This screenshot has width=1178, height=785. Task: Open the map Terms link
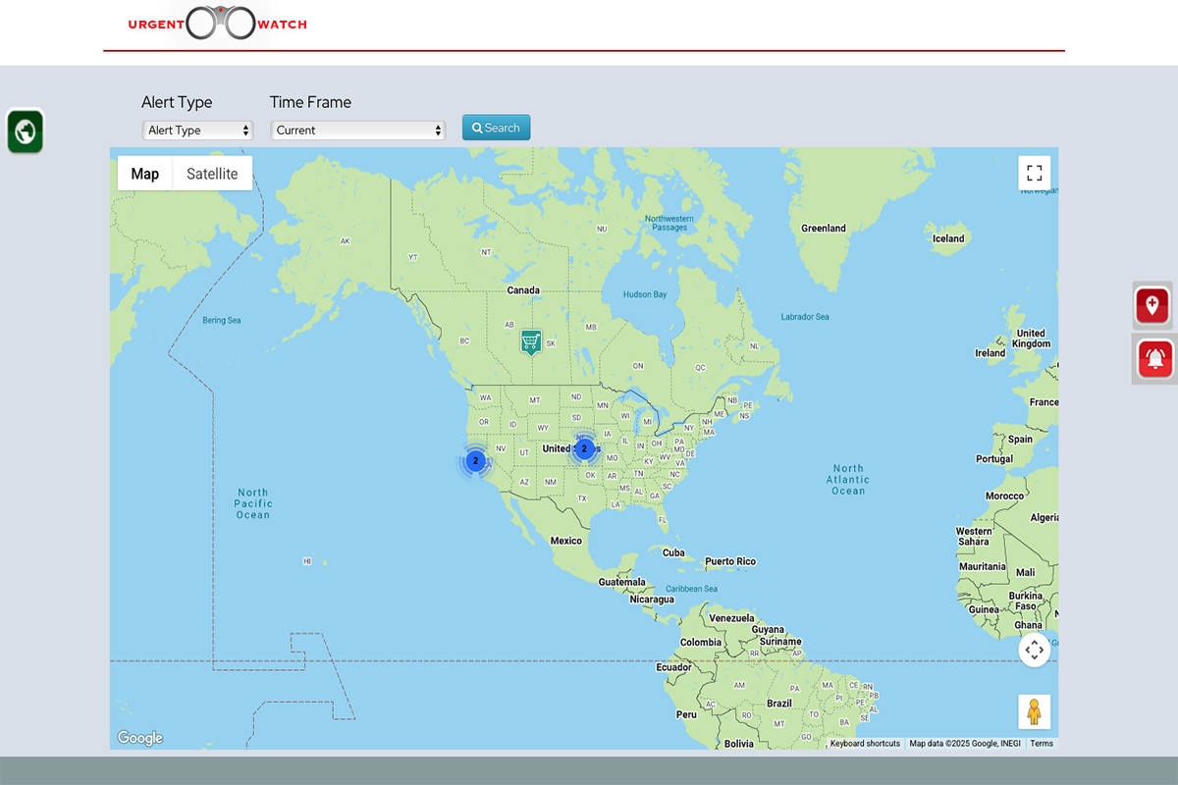click(x=1042, y=744)
